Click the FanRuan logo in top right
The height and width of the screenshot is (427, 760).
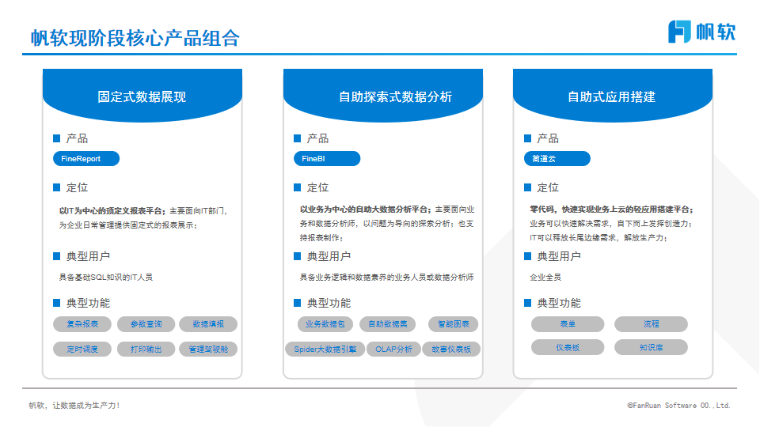click(x=702, y=32)
